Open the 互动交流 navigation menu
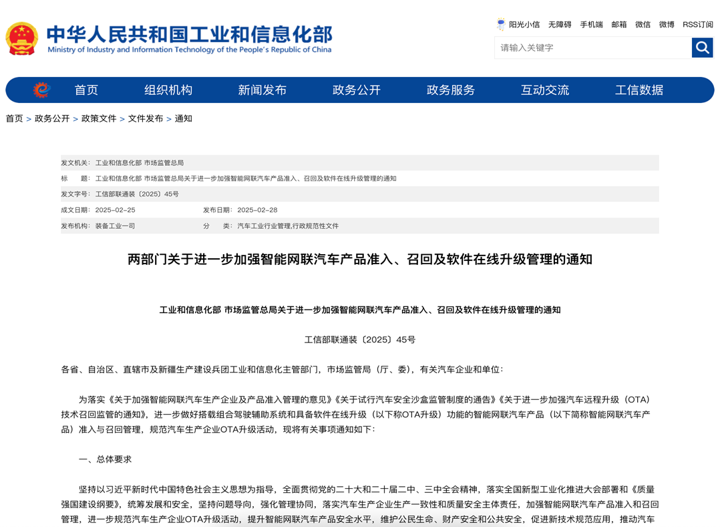The image size is (720, 527). [544, 90]
